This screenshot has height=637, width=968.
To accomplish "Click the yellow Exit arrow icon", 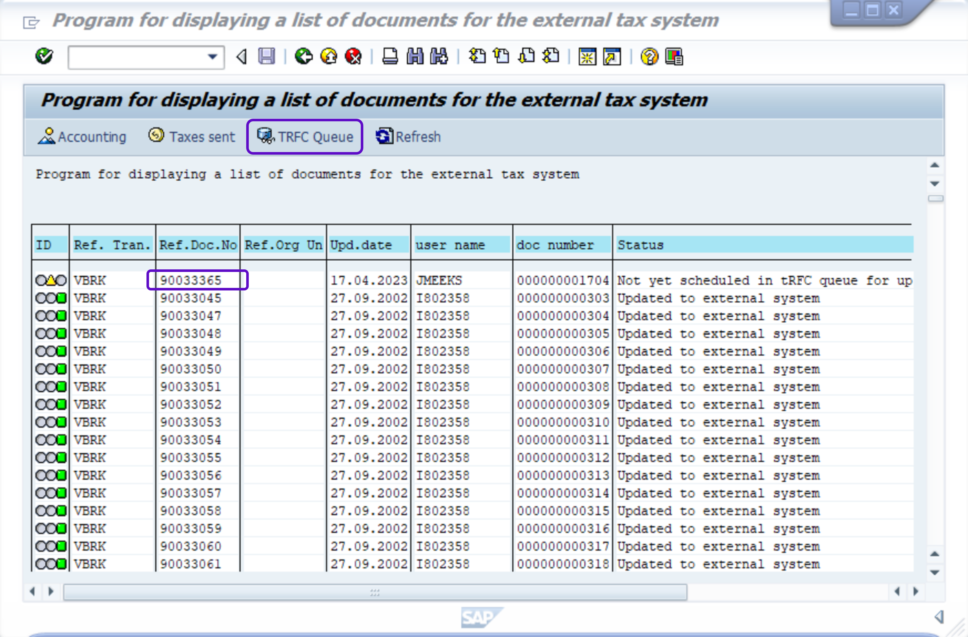I will coord(329,56).
